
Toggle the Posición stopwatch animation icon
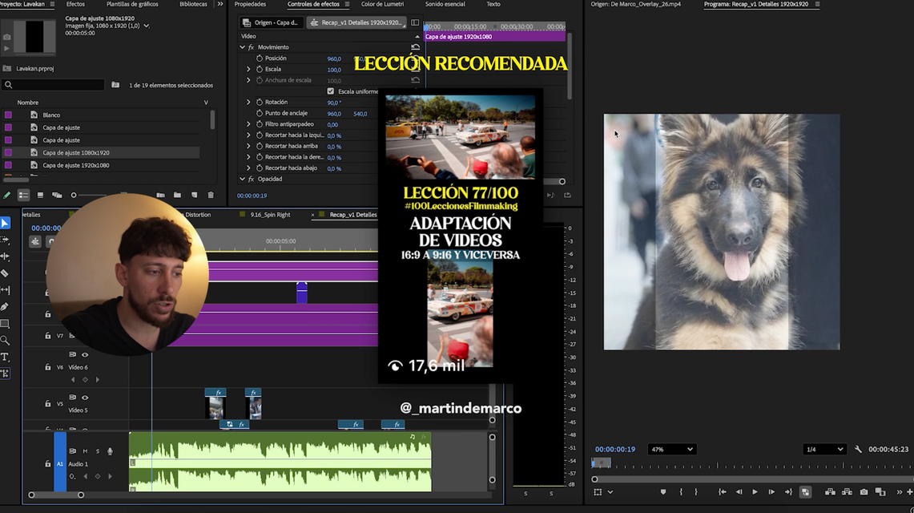(260, 59)
